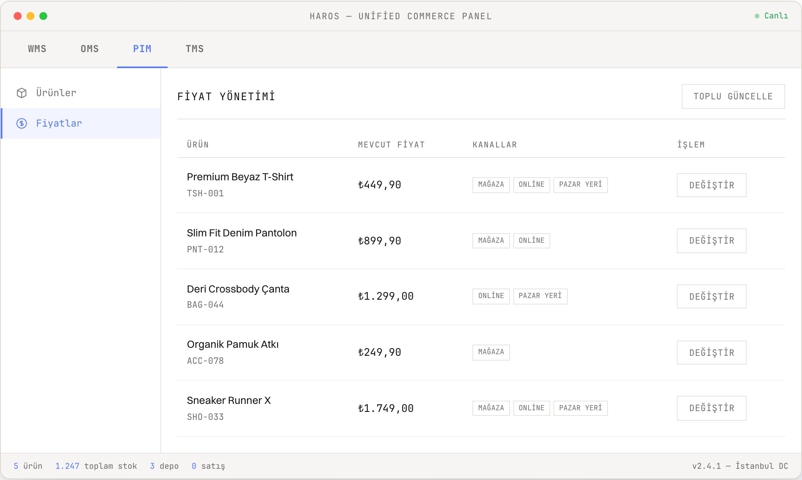
Task: Click Pazar Yeri tag on Sneaker Runner X row
Action: tap(581, 408)
